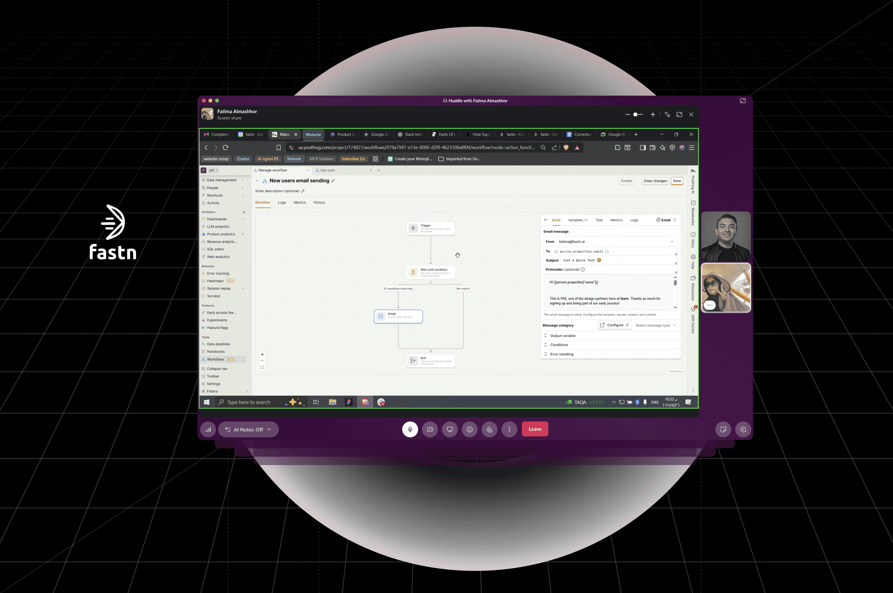Expand the AI Notes: Off dropdown
The height and width of the screenshot is (593, 893).
coord(248,429)
